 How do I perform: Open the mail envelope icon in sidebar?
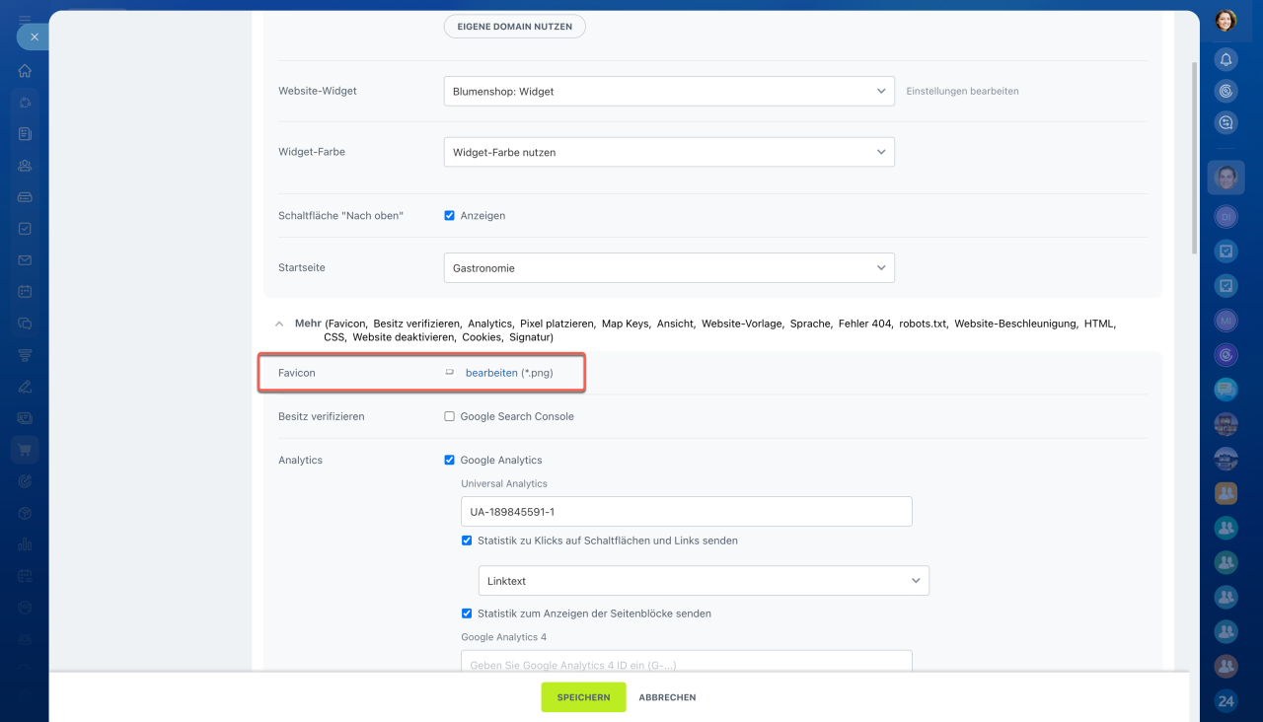pos(25,260)
